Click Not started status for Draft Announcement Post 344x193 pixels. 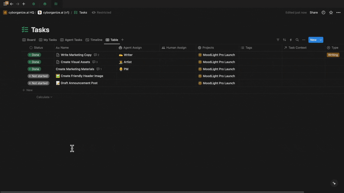coord(38,83)
